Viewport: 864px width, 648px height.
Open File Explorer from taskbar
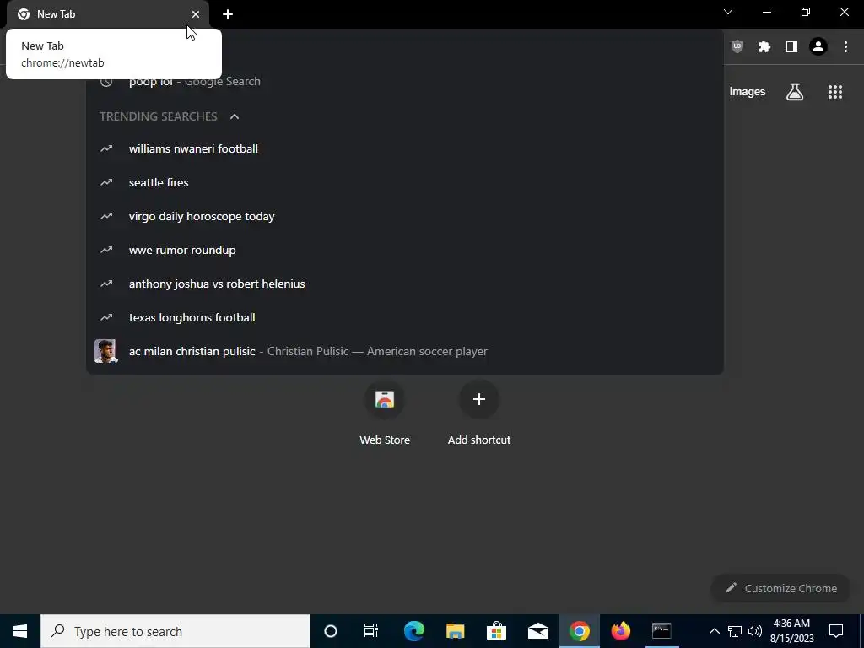[455, 631]
